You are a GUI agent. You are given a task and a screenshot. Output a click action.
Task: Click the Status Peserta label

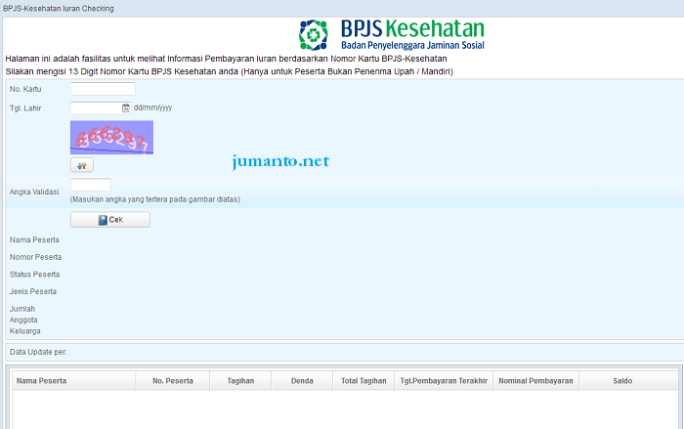point(34,275)
